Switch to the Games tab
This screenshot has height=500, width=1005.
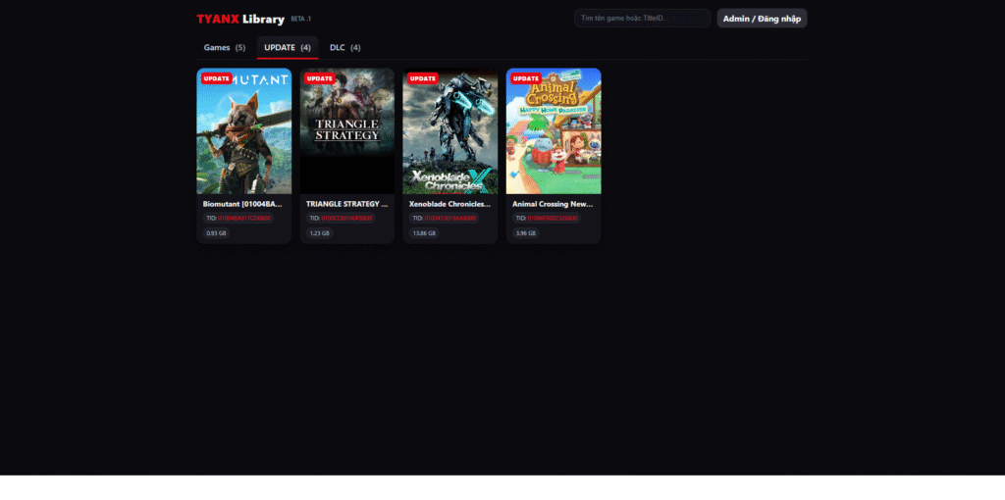224,47
